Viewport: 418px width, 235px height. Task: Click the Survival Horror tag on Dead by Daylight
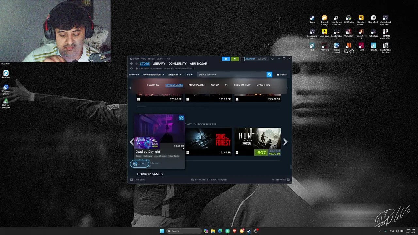pos(160,156)
